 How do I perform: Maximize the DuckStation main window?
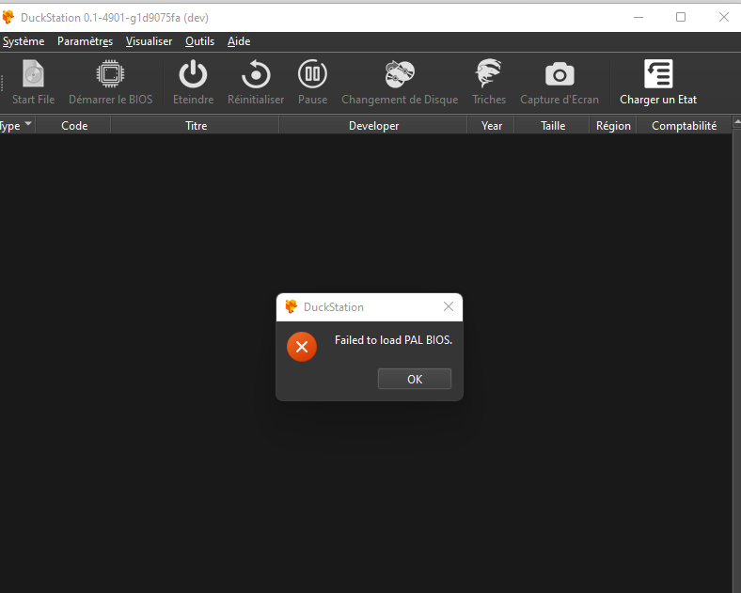tap(681, 18)
